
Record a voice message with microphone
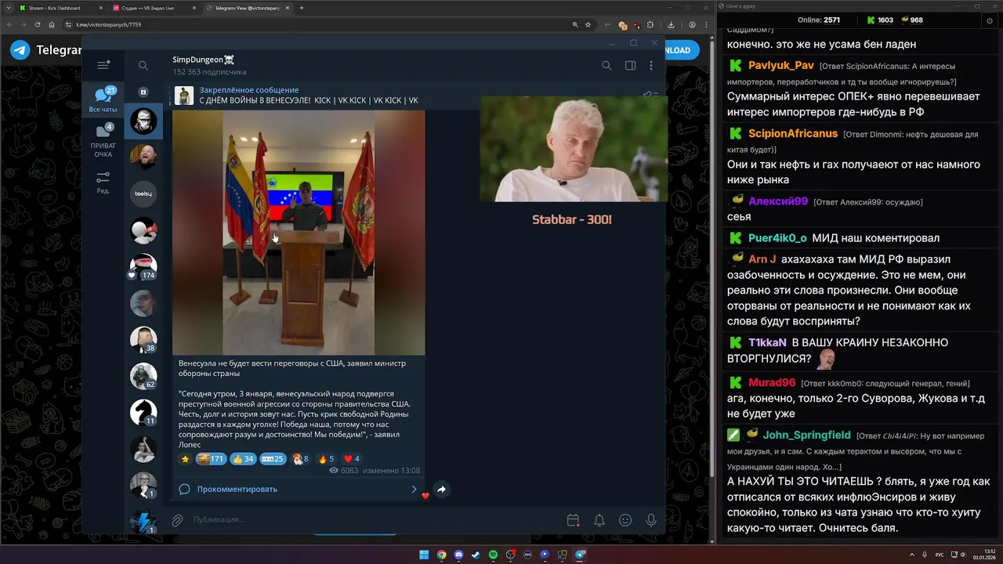pos(651,519)
